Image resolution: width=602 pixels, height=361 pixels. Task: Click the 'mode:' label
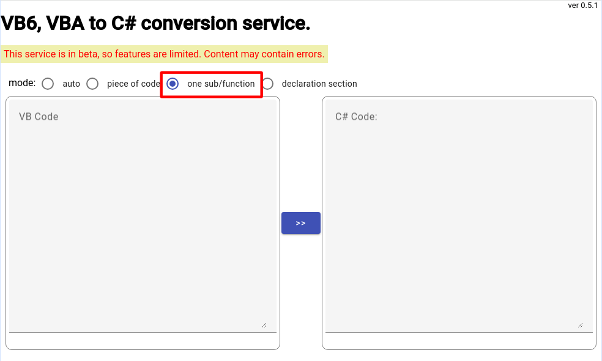[x=22, y=83]
